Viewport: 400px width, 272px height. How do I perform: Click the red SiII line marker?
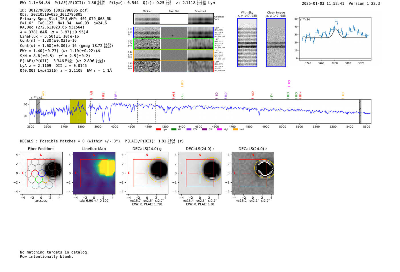103,96
